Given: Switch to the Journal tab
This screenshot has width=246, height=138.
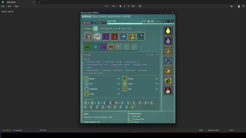Looking at the screenshot, I should click(x=102, y=16).
